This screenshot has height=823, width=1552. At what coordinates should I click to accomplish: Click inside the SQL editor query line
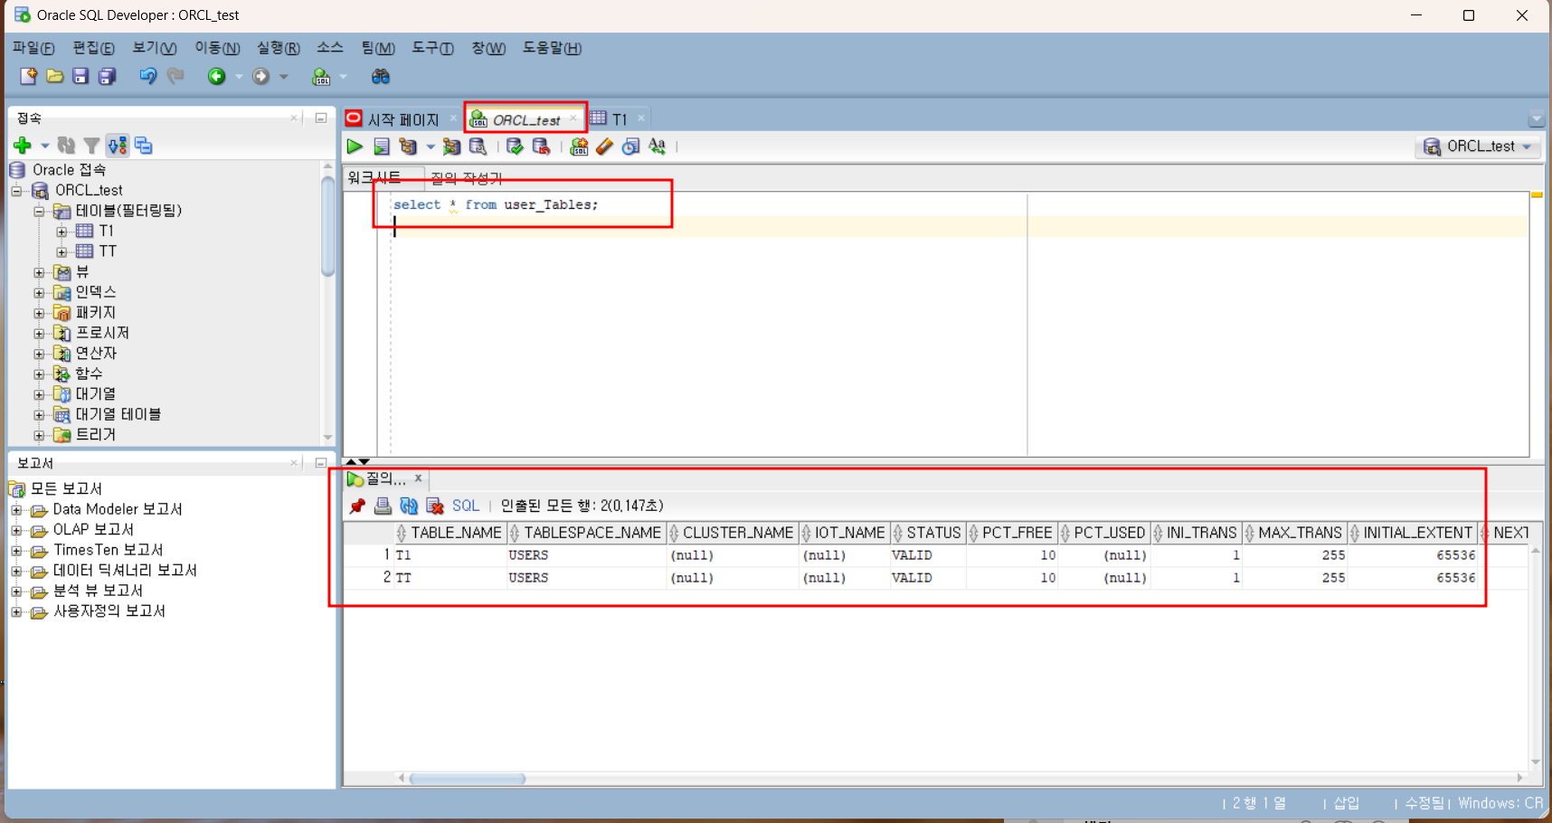point(496,205)
